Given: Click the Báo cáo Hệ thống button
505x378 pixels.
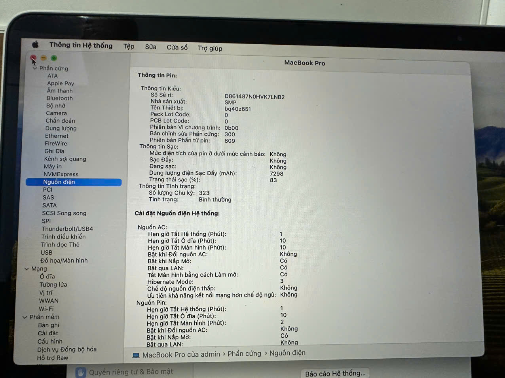Looking at the screenshot, I should (x=335, y=373).
